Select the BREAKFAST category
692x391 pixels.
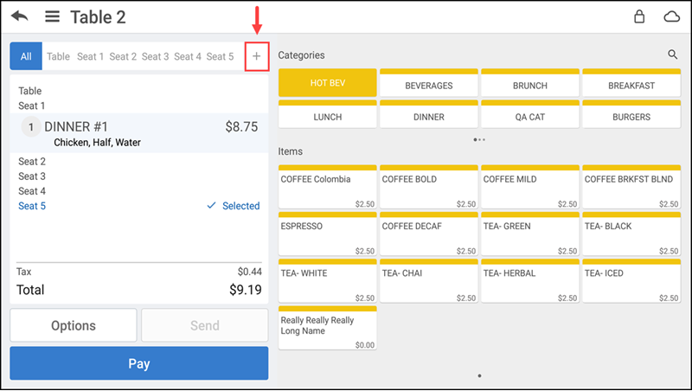631,82
